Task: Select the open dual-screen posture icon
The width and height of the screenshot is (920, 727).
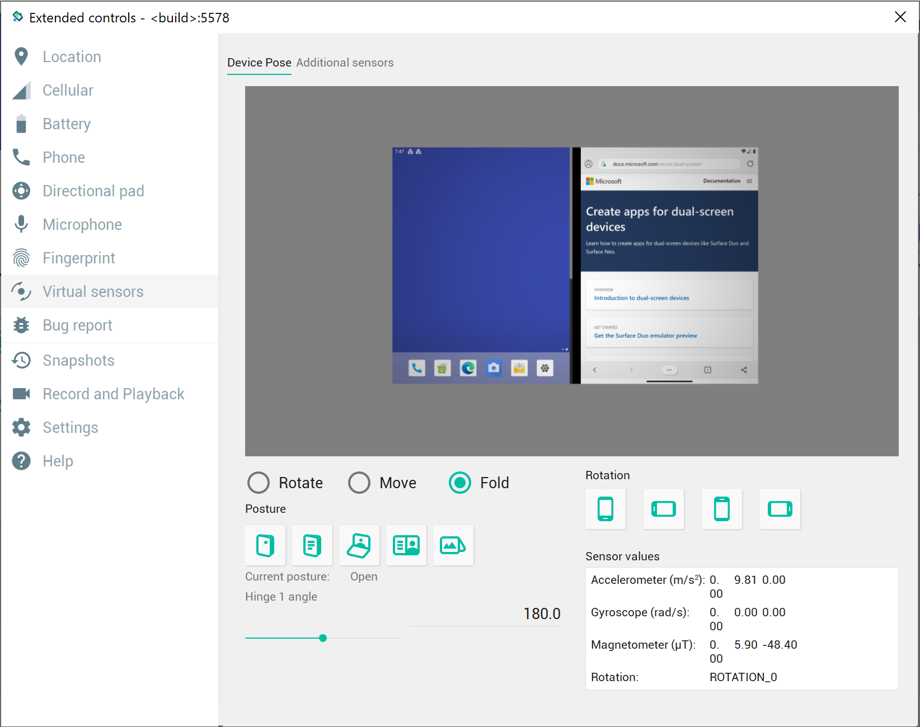Action: 406,545
